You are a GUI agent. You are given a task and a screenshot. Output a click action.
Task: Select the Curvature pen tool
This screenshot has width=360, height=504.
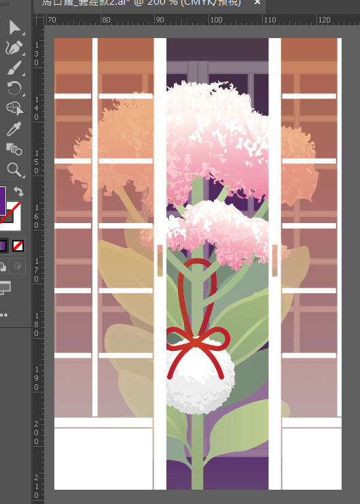pyautogui.click(x=14, y=48)
